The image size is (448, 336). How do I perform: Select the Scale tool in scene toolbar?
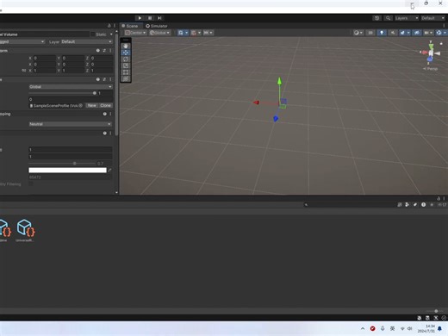point(126,65)
